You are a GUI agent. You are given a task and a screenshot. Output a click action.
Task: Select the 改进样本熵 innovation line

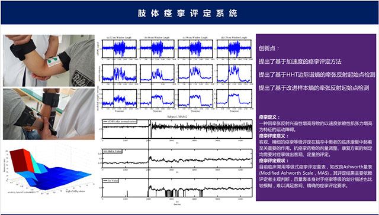click(314, 88)
